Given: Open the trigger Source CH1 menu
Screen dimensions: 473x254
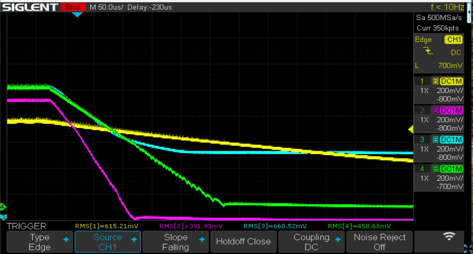Looking at the screenshot, I should point(108,242).
